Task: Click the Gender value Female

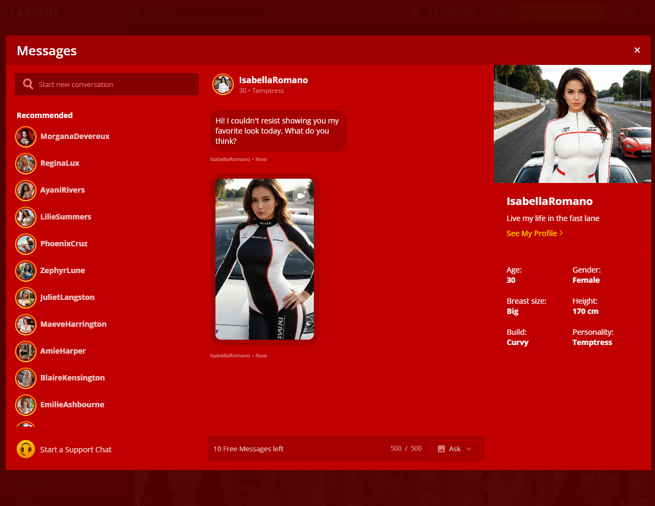Action: pos(586,280)
